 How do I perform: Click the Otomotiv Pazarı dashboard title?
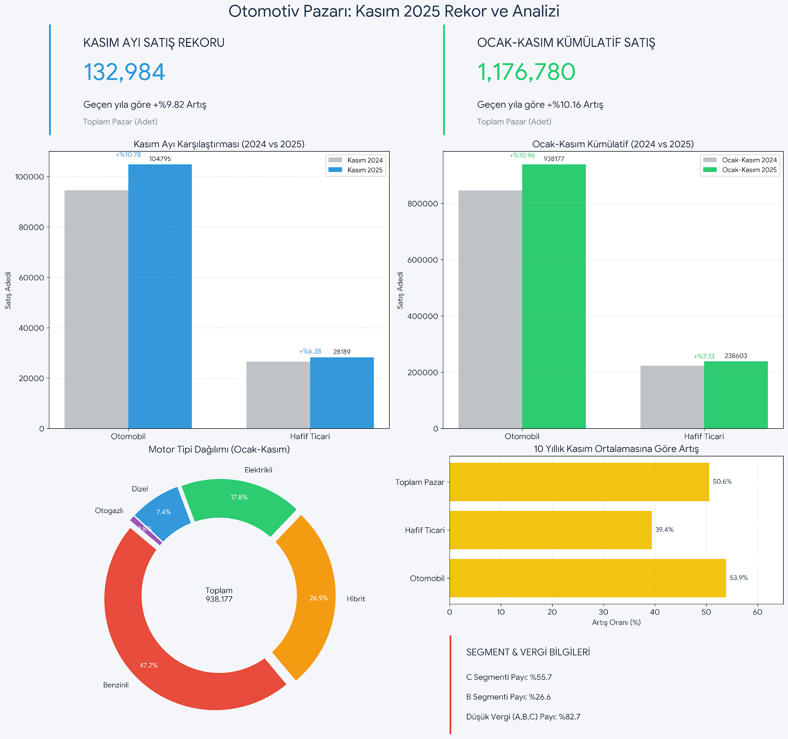[394, 11]
